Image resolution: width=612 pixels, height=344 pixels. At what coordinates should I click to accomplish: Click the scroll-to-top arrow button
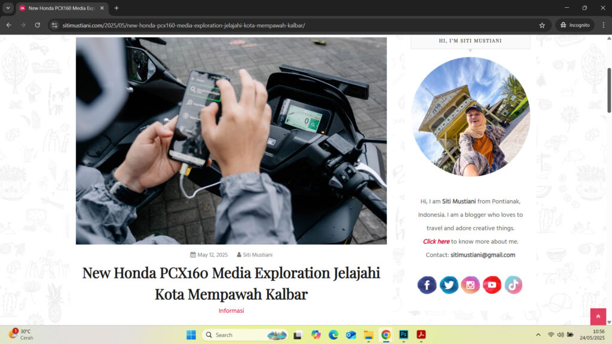coord(598,317)
